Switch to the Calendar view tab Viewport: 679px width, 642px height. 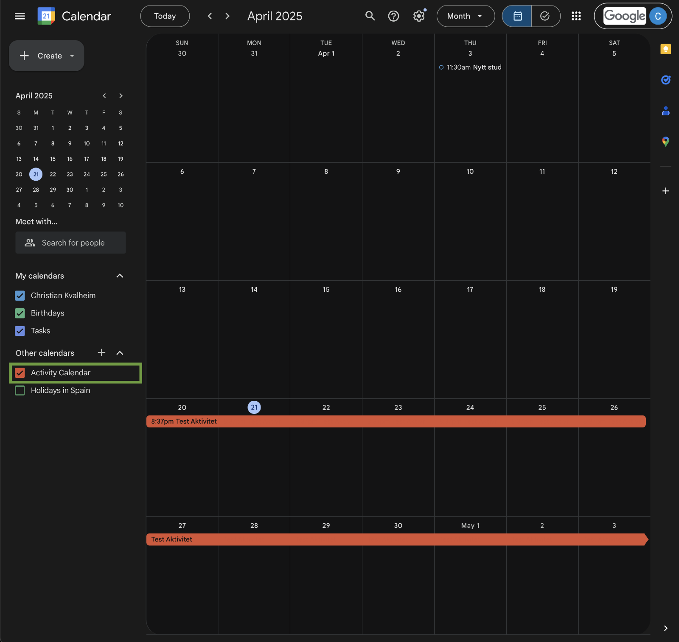(x=517, y=16)
